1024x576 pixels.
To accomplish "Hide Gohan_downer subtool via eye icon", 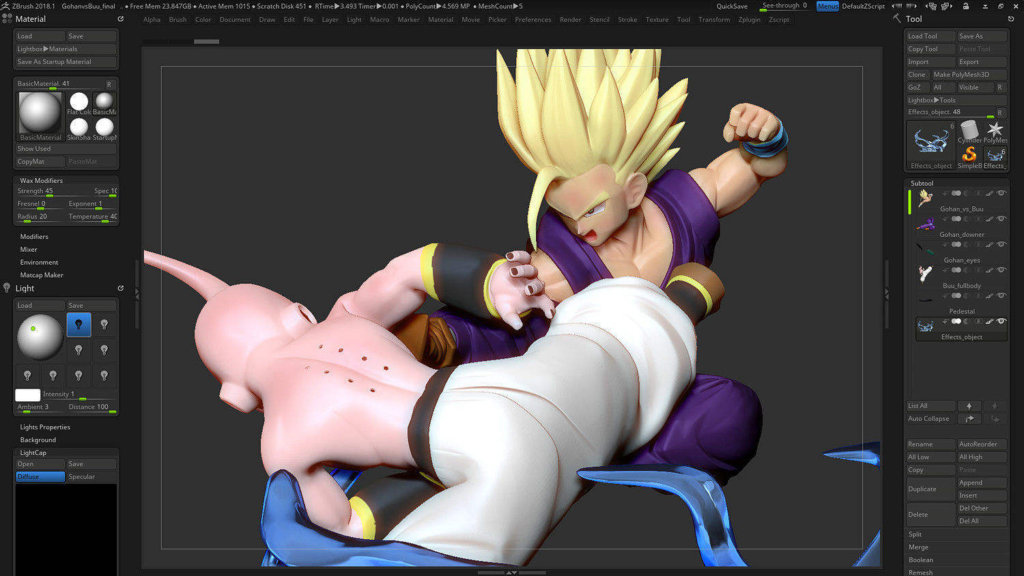I will click(1001, 218).
